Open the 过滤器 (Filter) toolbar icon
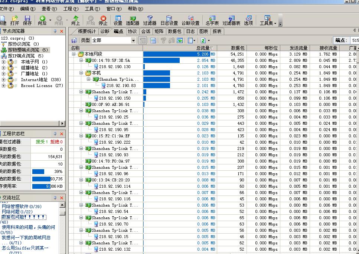Viewport: 359px width, 254px height. 150,20
